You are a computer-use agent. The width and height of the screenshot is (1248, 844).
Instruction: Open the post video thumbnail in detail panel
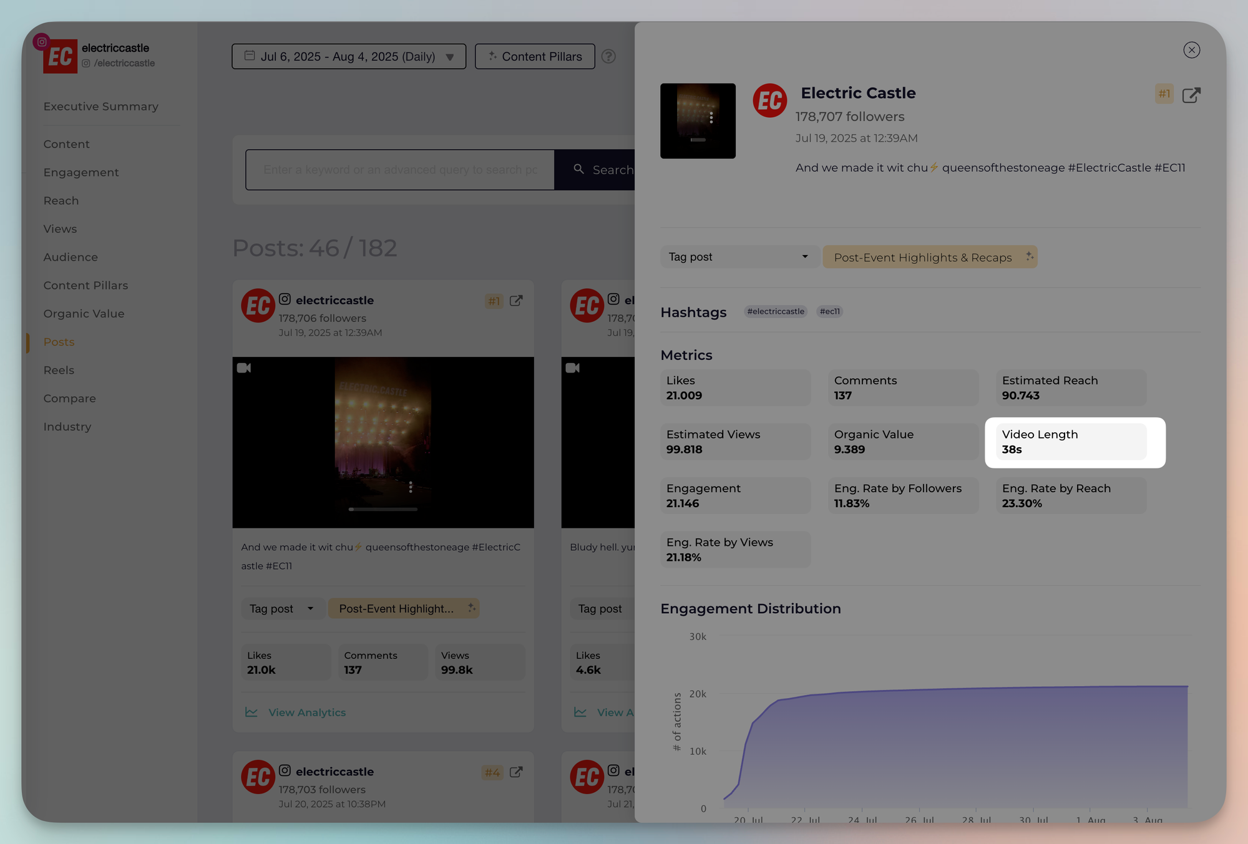click(698, 121)
